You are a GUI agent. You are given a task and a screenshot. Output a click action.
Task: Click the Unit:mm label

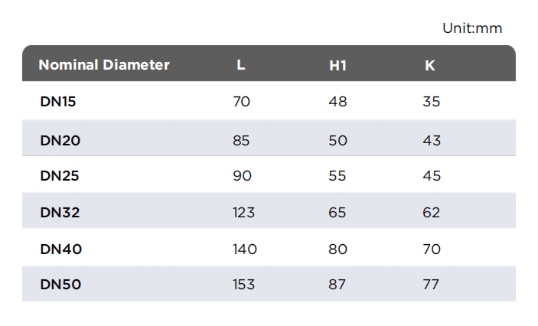pyautogui.click(x=472, y=28)
